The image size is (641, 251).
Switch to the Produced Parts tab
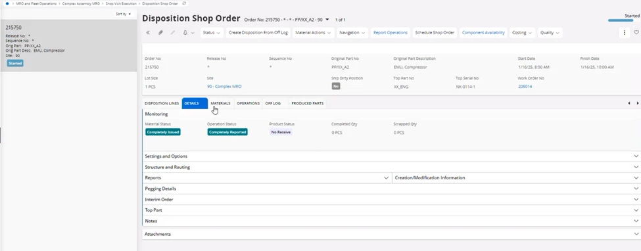click(x=308, y=103)
